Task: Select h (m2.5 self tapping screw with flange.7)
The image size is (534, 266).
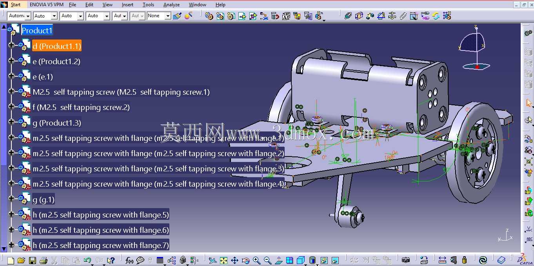Action: tap(101, 245)
